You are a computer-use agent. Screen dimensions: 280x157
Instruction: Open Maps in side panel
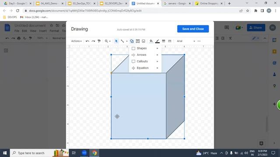274,86
